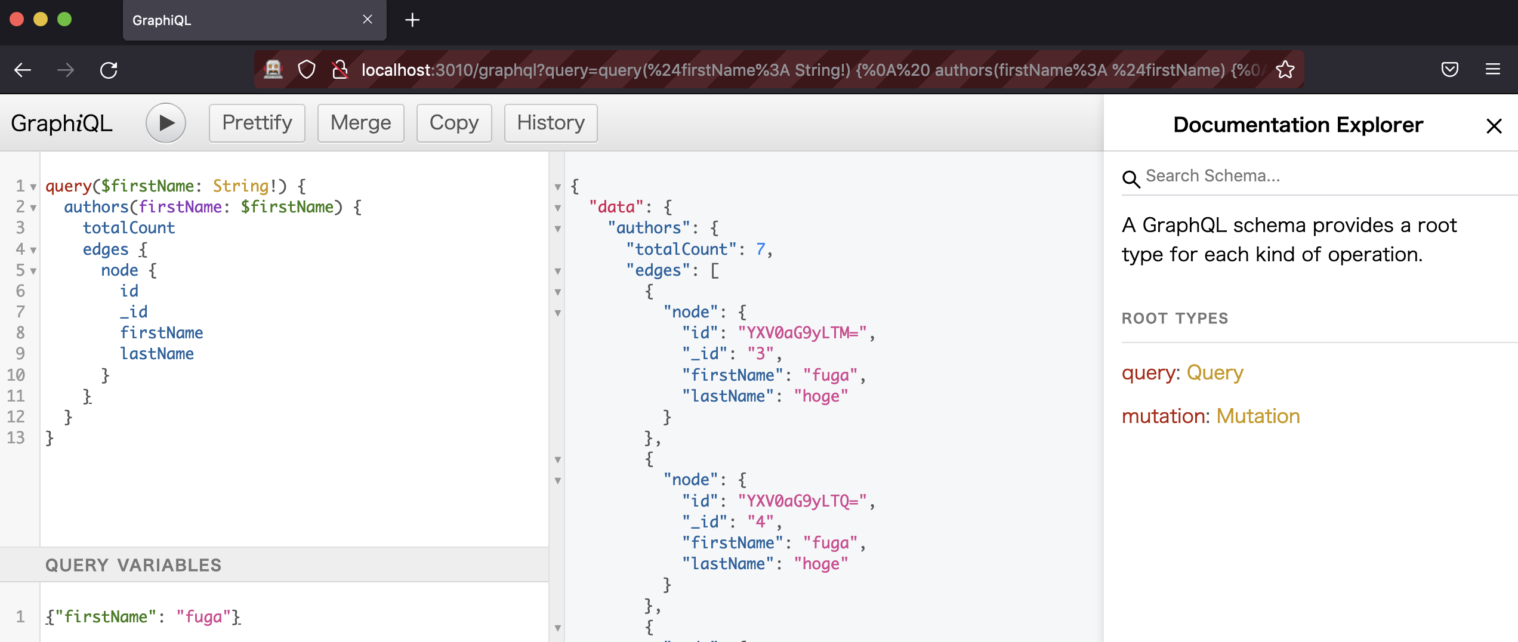Click the robot icon in address bar

(273, 70)
